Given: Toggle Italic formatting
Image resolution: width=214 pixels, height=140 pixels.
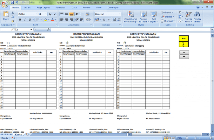Looking at the screenshot, I should click(x=25, y=20).
